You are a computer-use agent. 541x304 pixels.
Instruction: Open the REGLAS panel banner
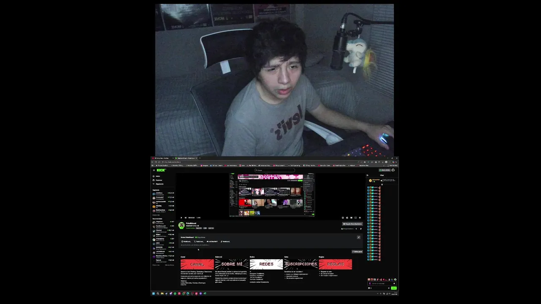pos(335,264)
